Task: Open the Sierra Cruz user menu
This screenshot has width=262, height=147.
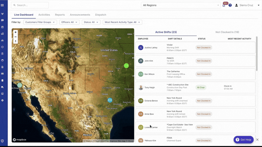Action: [x=247, y=5]
